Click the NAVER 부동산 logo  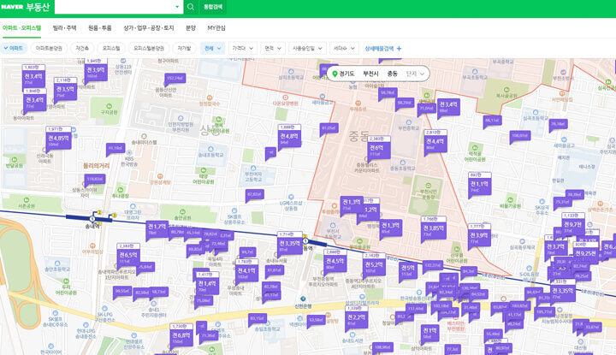[25, 7]
